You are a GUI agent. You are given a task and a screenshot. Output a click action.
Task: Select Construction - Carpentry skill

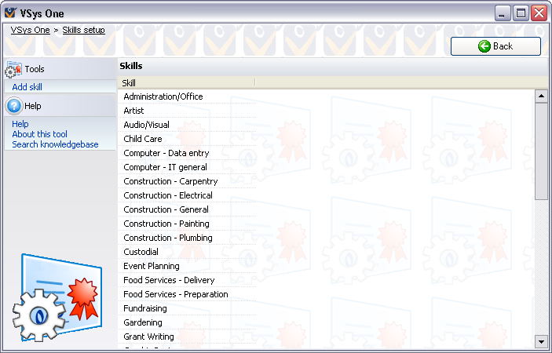(x=187, y=181)
